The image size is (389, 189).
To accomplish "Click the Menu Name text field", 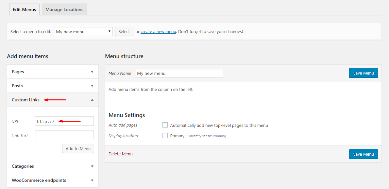I will [179, 73].
